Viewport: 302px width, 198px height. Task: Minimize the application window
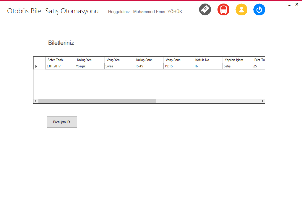point(289,5)
